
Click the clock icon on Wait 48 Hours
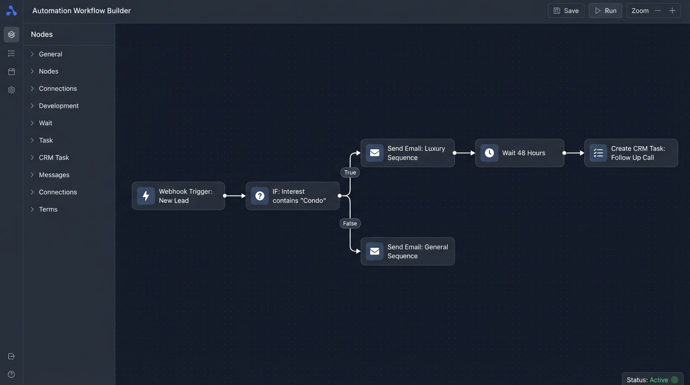[489, 153]
